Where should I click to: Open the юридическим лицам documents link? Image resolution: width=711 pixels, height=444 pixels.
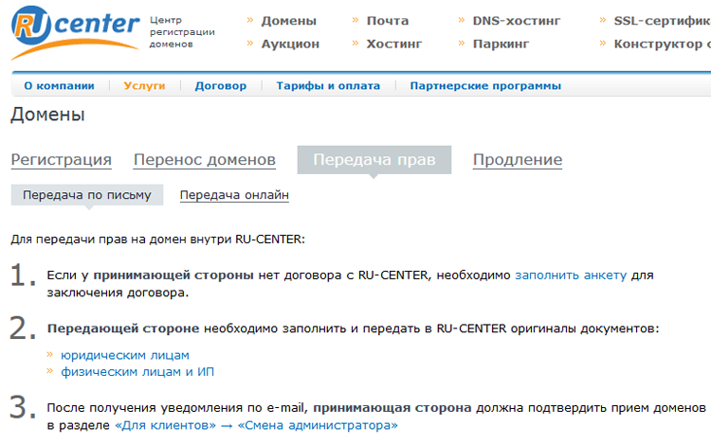click(125, 355)
